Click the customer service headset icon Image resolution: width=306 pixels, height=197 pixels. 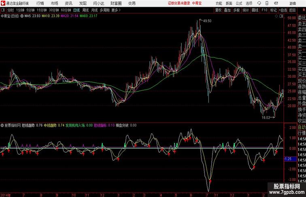259,3
